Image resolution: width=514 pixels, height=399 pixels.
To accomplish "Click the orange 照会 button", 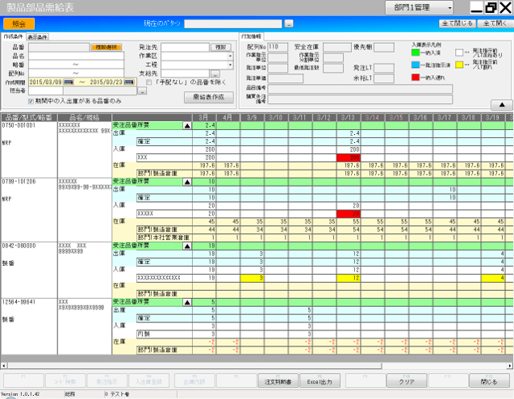I will click(x=19, y=24).
